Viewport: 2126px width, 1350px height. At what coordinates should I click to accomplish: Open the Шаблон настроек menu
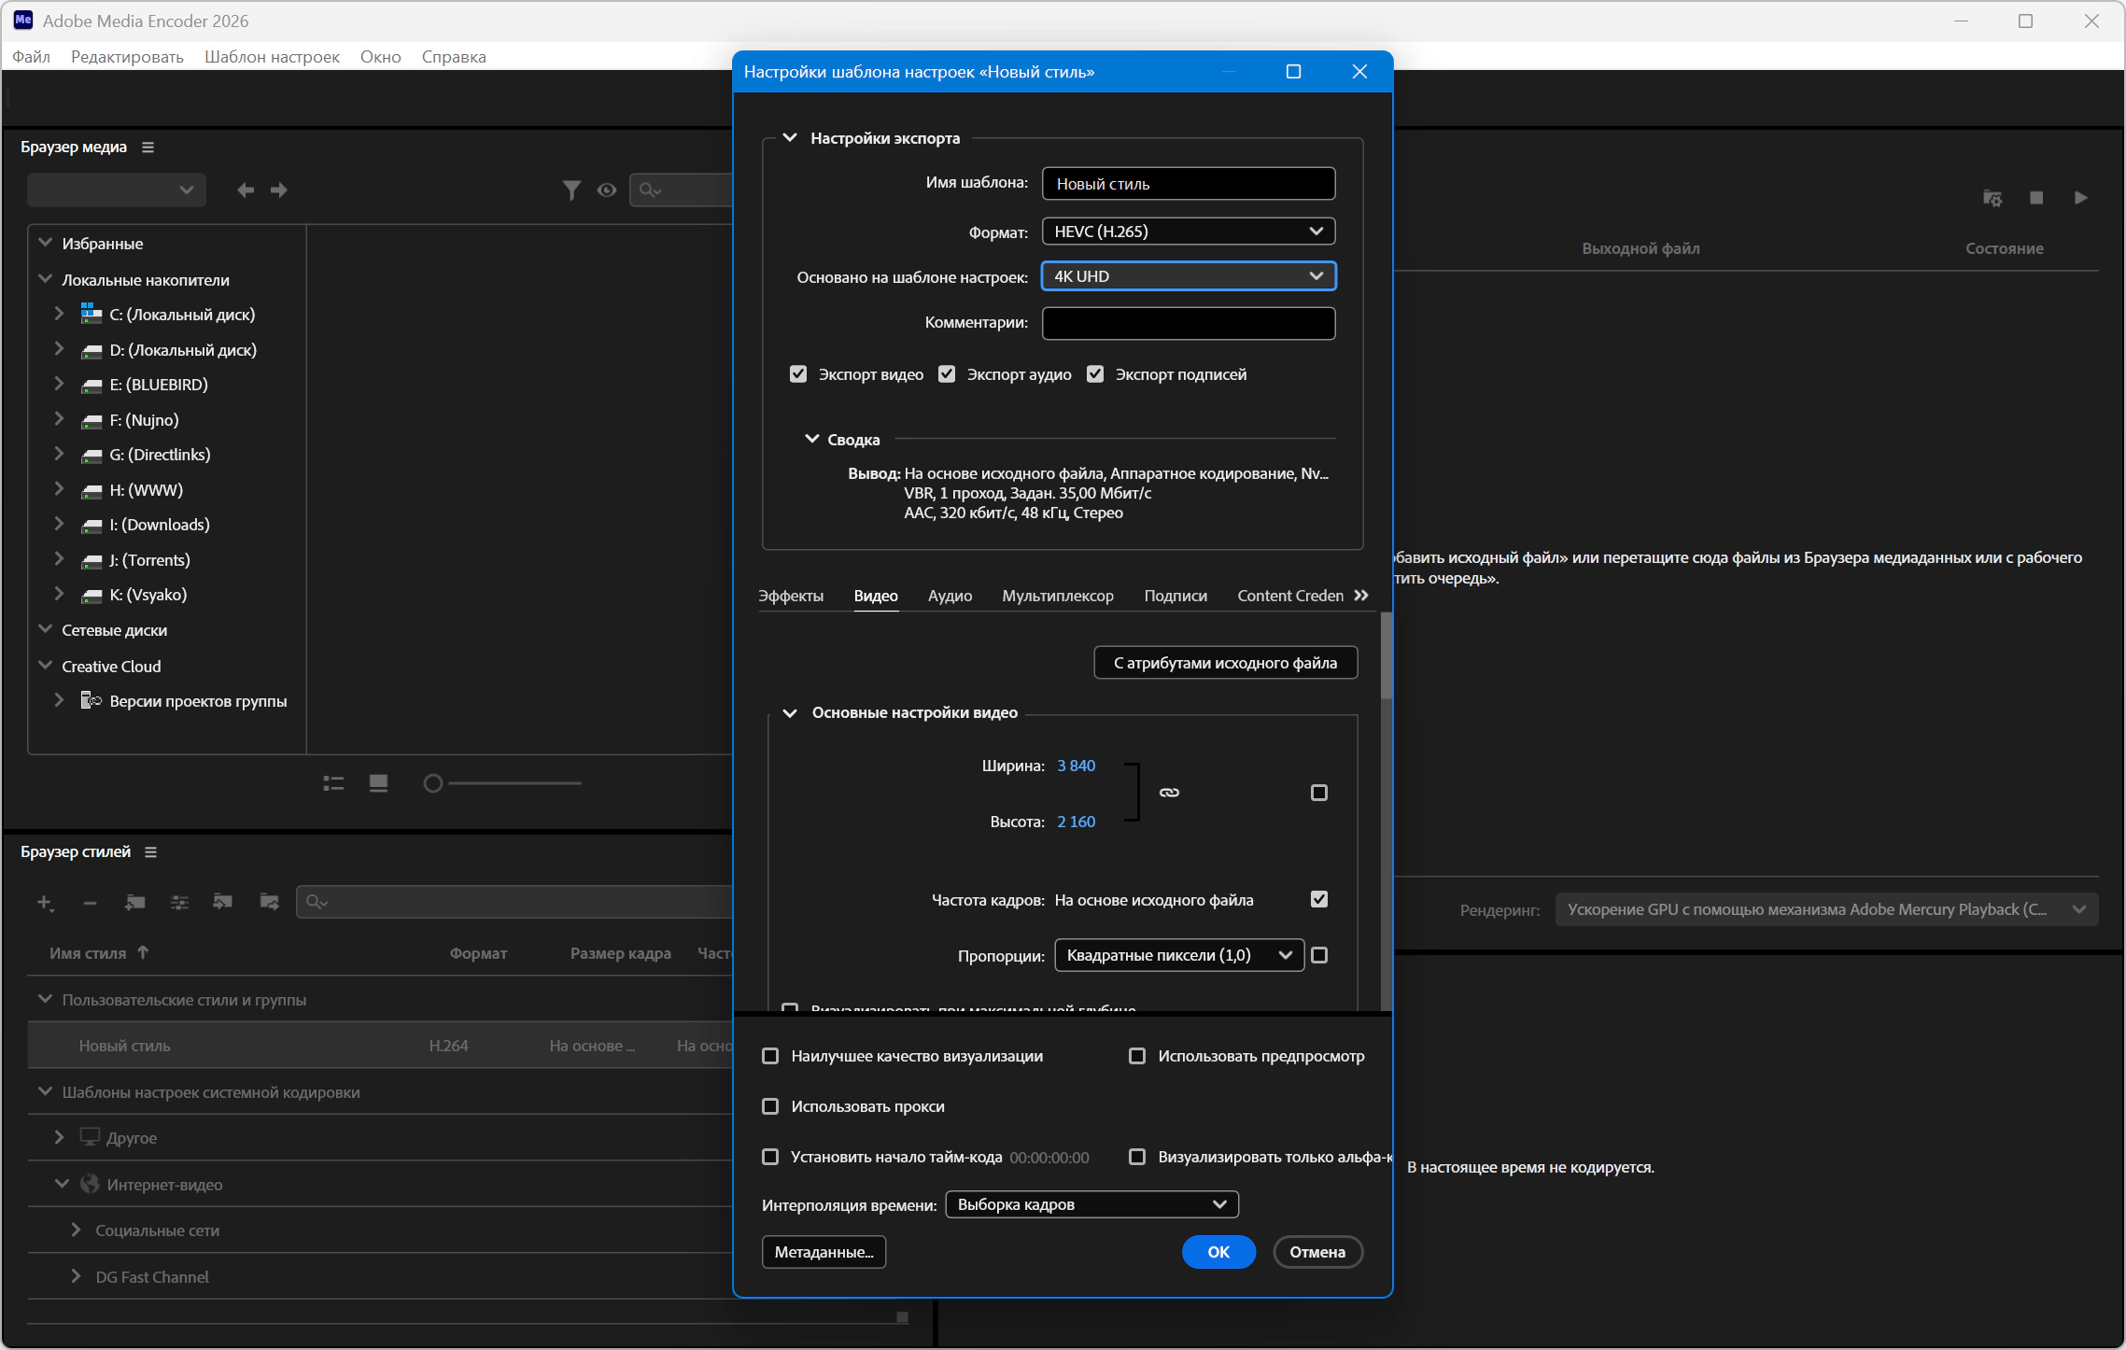point(272,57)
